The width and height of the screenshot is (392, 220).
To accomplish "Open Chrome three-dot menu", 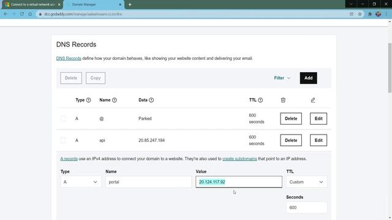I will (x=386, y=14).
